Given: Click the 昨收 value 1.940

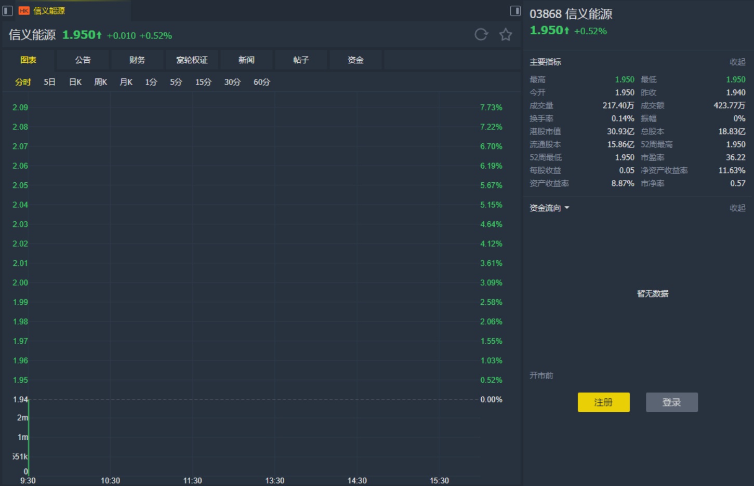Looking at the screenshot, I should click(x=736, y=92).
